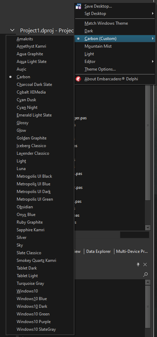Click the project file list scrollbar thumb
Viewport: 157px width, 337px height.
148,143
